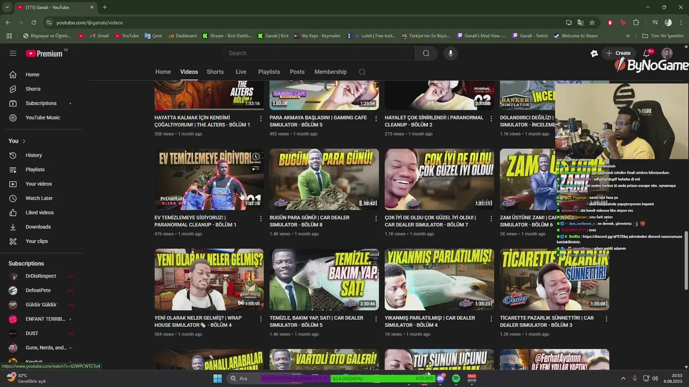Bookmark this page with the star icon
The width and height of the screenshot is (689, 387).
tap(592, 23)
